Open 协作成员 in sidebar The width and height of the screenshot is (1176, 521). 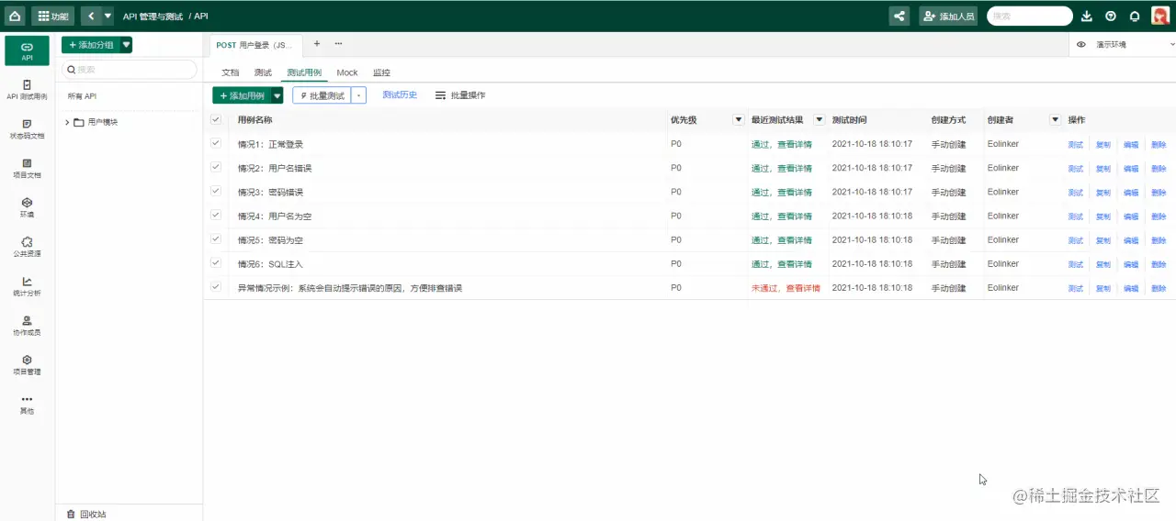pos(28,326)
